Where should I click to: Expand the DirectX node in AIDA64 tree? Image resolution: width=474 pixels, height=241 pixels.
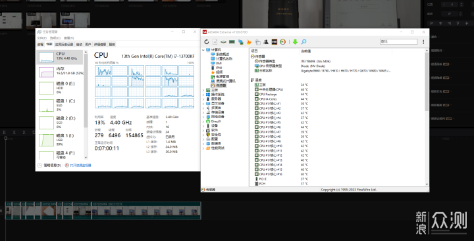(x=203, y=121)
